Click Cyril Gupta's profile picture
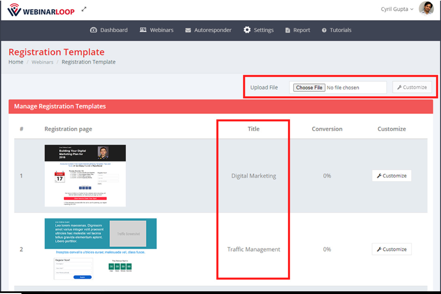 click(427, 9)
